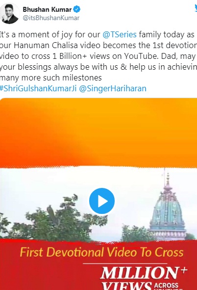Click the 'MILLION+' headline text
This screenshot has height=290, width=197.
click(x=144, y=273)
